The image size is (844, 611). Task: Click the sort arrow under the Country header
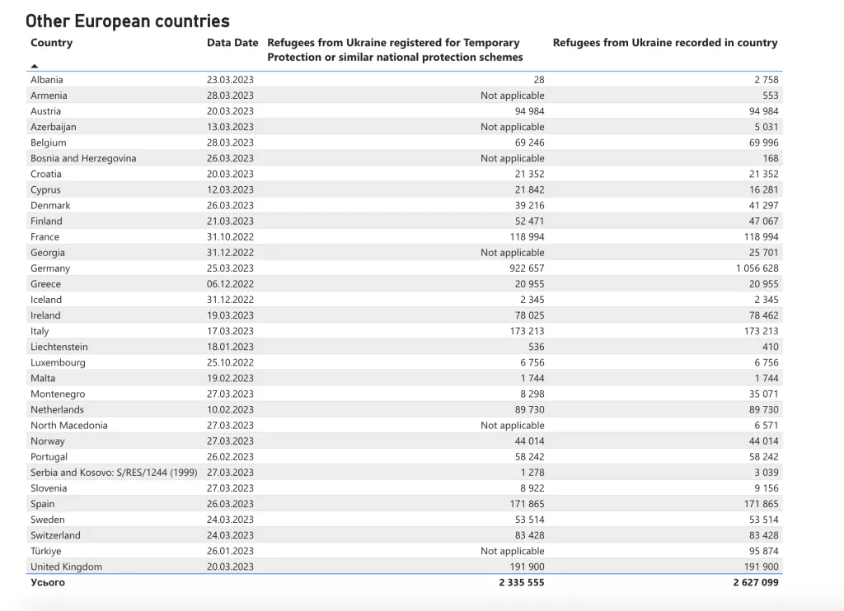tap(35, 65)
